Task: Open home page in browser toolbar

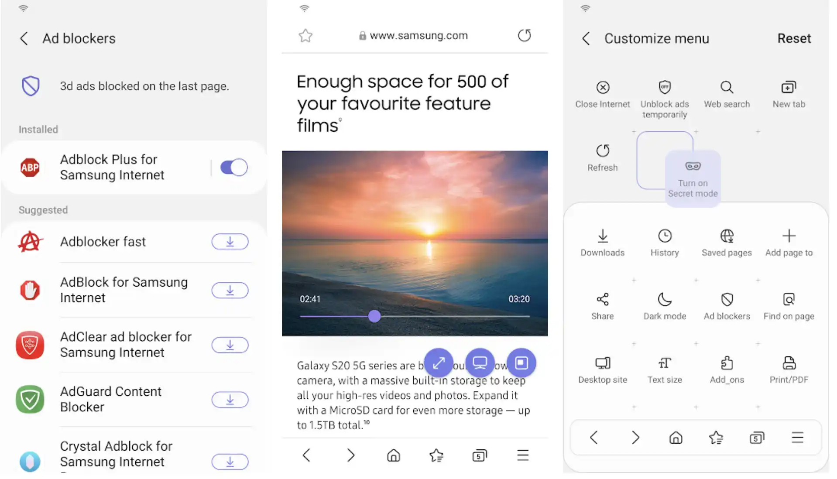Action: click(393, 455)
